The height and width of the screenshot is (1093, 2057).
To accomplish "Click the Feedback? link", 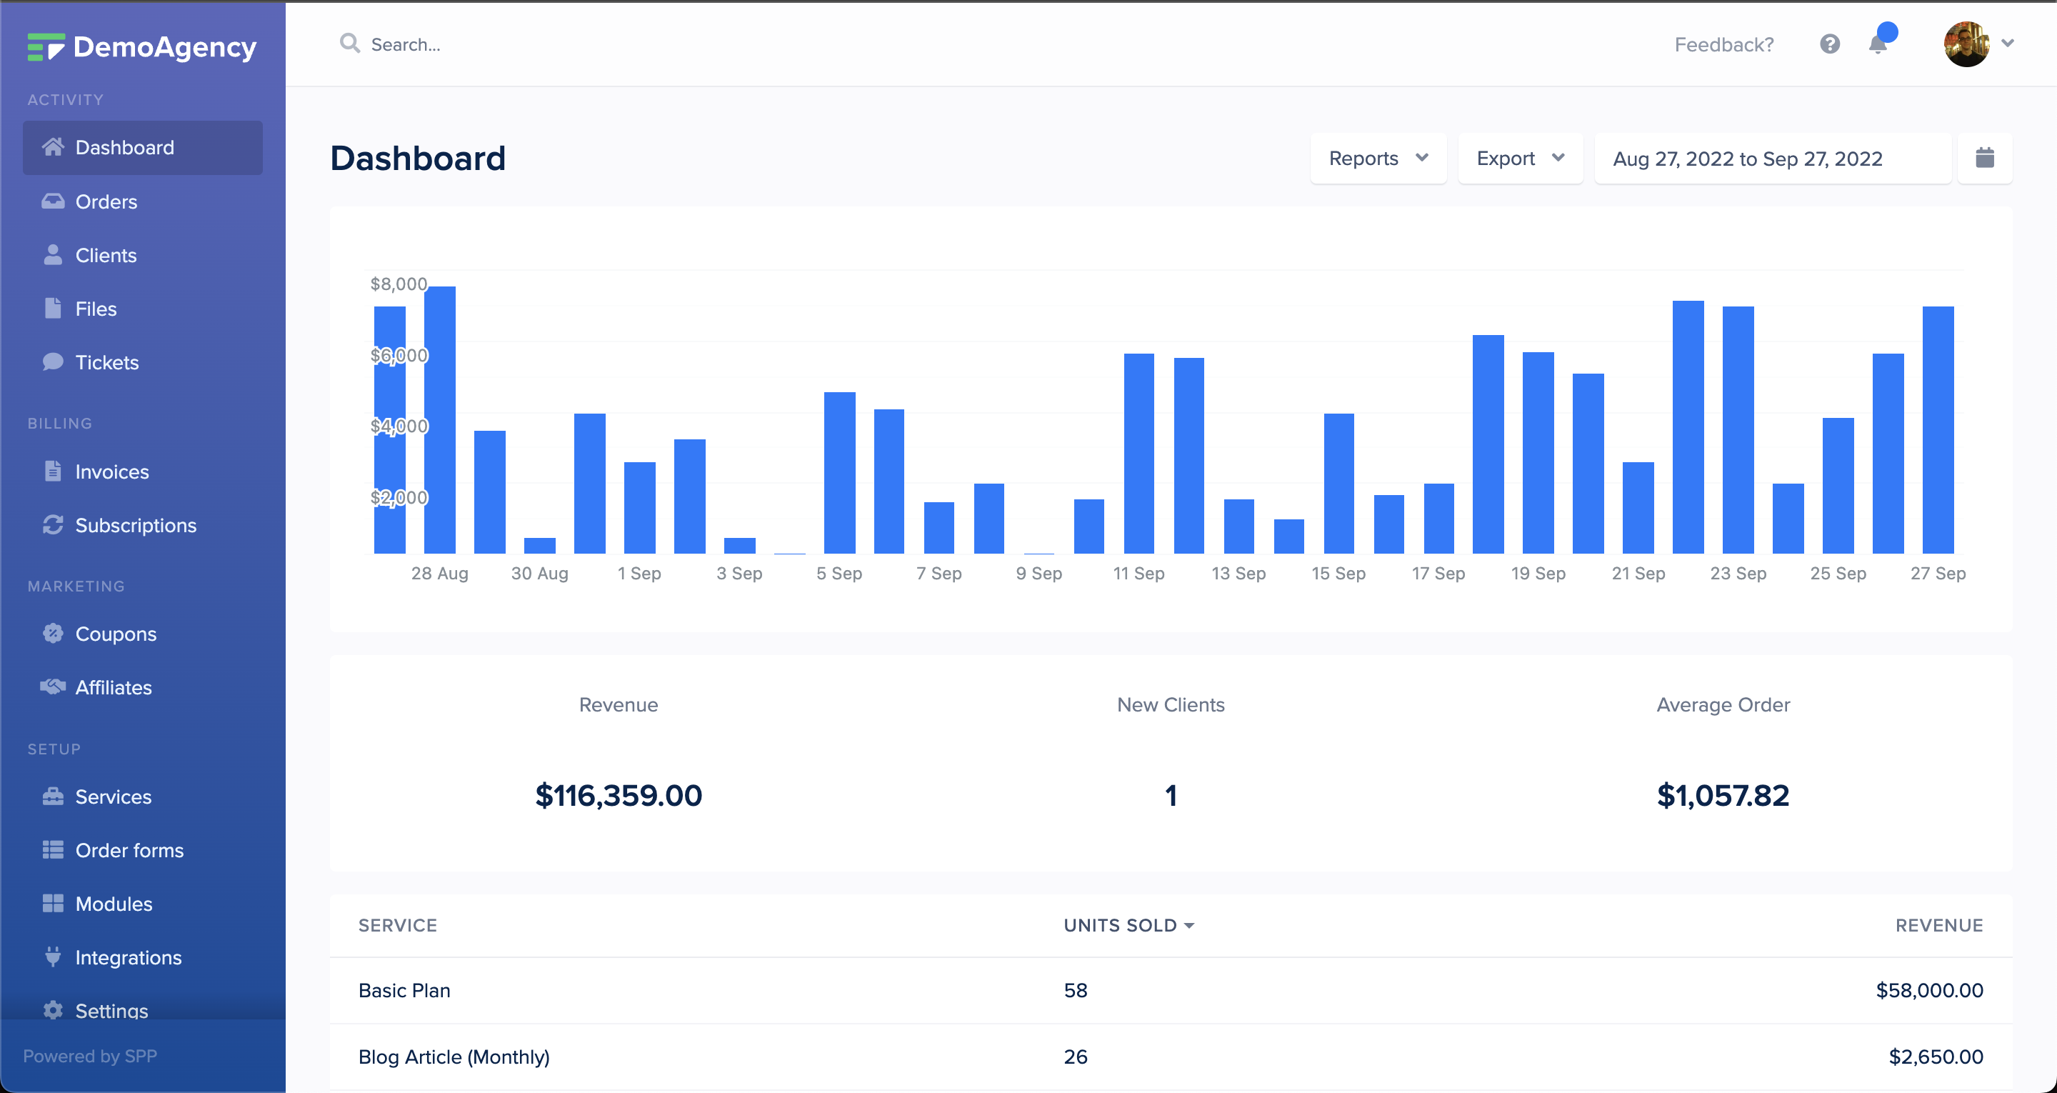I will [x=1723, y=44].
